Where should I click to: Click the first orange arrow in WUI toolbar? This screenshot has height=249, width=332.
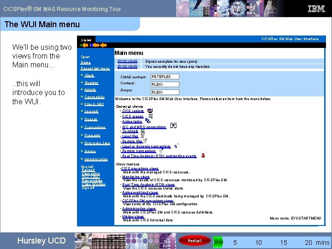pyautogui.click(x=85, y=45)
